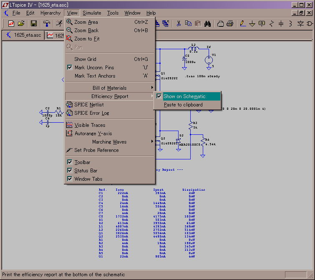Open the Help menu

pyautogui.click(x=151, y=13)
